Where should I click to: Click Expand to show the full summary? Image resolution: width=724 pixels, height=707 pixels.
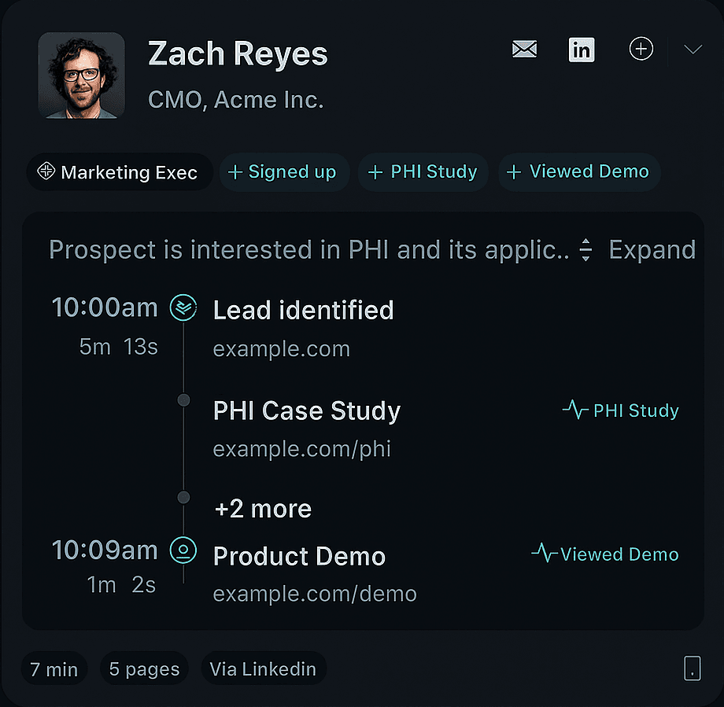(652, 249)
